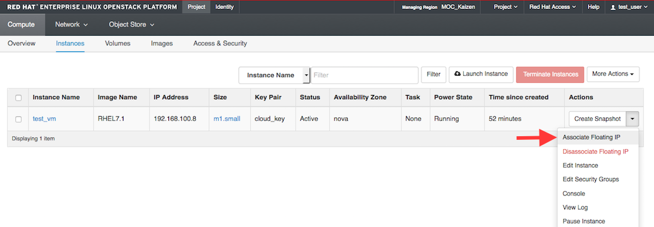Choose Associate Floating IP from menu
The height and width of the screenshot is (227, 654).
pyautogui.click(x=598, y=137)
